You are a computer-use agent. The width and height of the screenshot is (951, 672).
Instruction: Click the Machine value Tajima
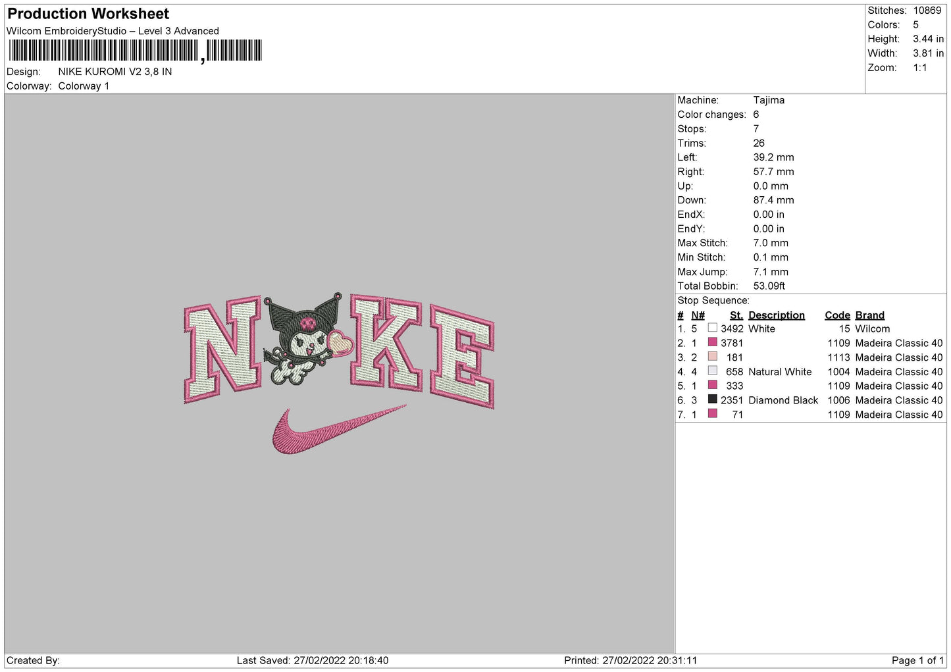click(x=769, y=100)
